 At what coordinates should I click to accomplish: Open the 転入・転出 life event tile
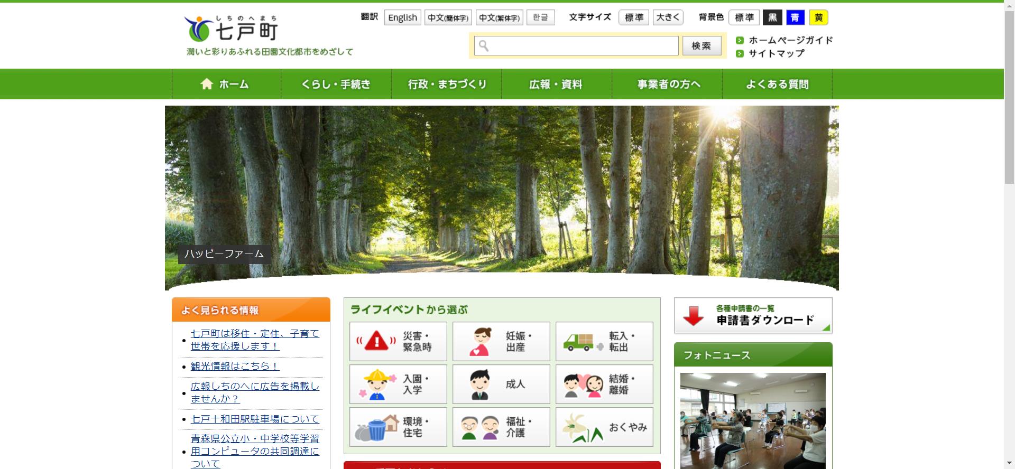point(604,342)
